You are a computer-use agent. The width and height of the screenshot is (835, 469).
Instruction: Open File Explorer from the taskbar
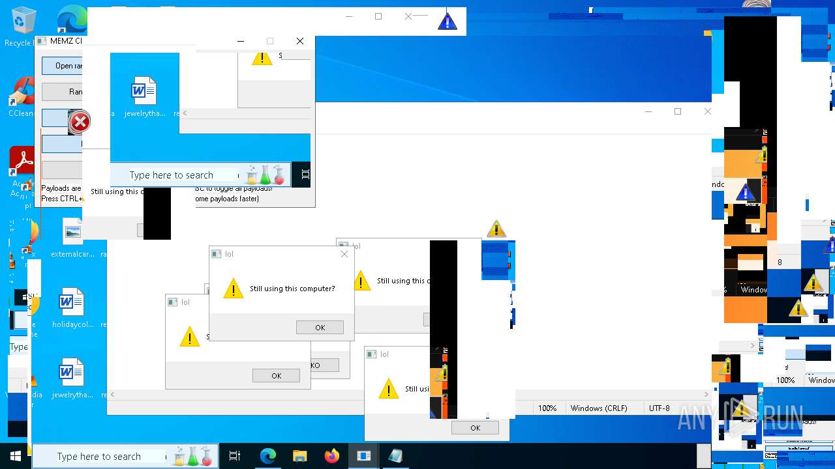click(x=300, y=456)
